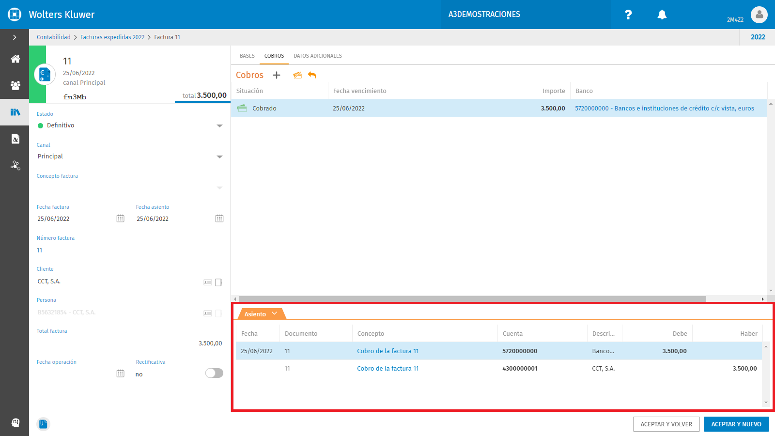The height and width of the screenshot is (436, 775).
Task: Open the Concepto factura dropdown
Action: (219, 188)
